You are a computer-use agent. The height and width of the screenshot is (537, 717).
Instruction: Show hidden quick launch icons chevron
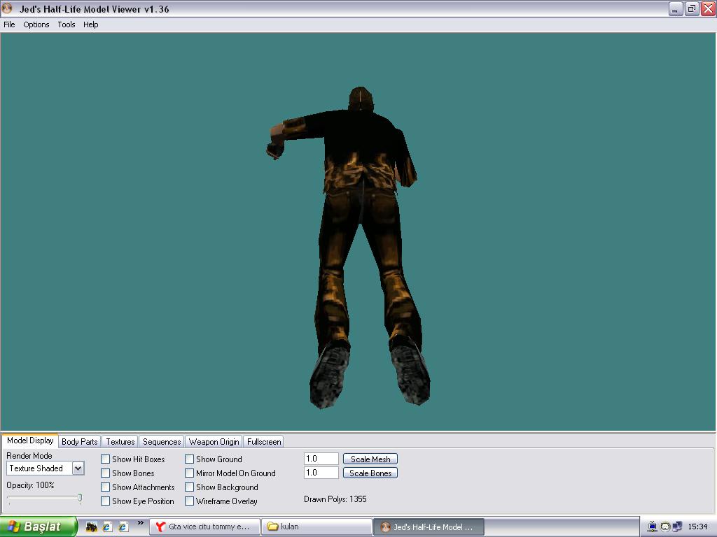(x=140, y=523)
